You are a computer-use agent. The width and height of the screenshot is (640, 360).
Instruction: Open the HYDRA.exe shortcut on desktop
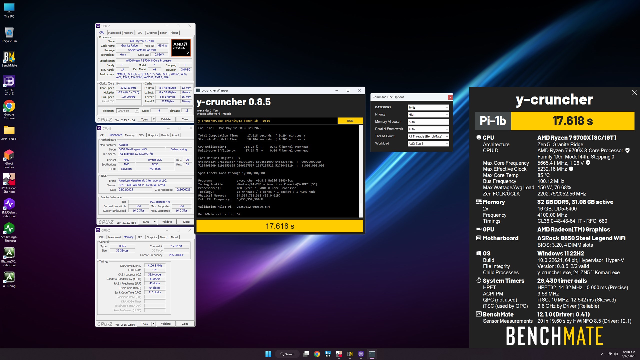tap(9, 183)
